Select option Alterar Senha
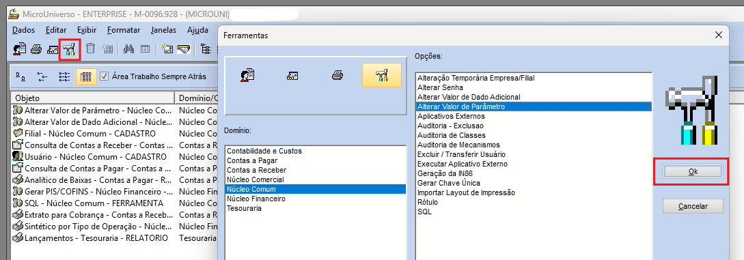 point(534,87)
